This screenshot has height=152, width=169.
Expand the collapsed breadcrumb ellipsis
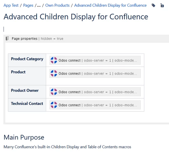pyautogui.click(x=39, y=5)
